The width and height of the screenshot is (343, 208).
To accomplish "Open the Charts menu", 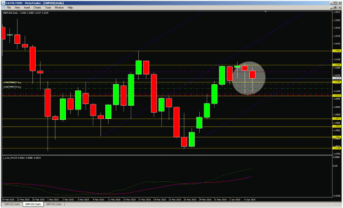I will tap(37, 8).
